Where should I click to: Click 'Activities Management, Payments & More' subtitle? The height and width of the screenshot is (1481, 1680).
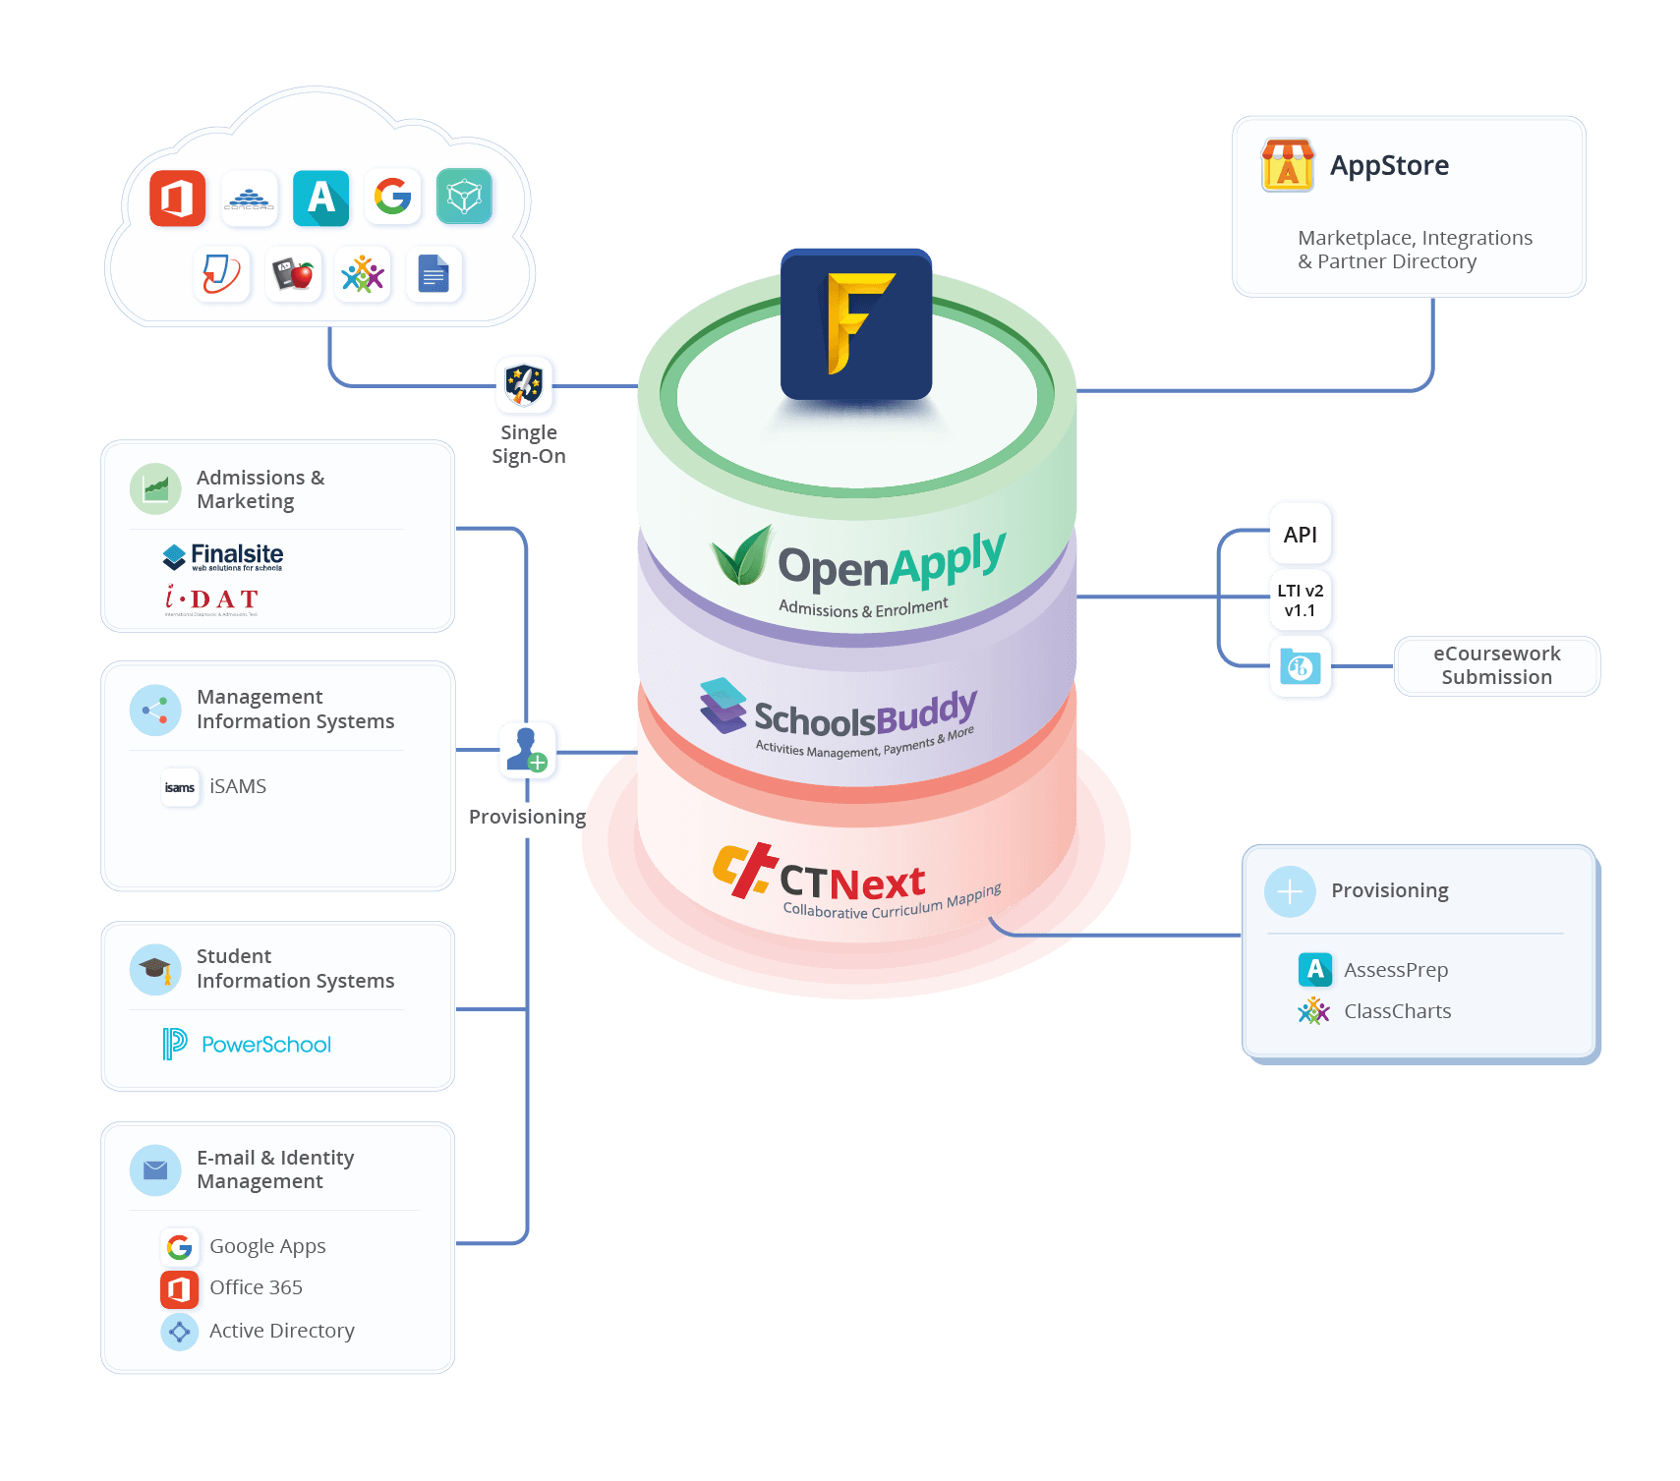pos(865,744)
